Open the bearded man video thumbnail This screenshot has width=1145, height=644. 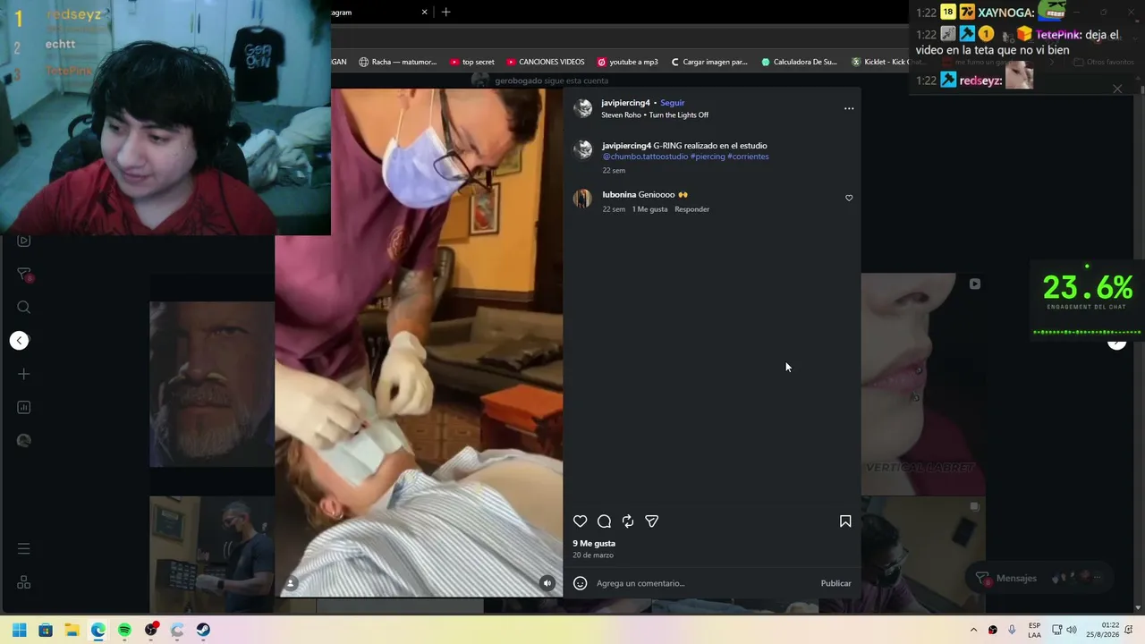click(x=212, y=385)
